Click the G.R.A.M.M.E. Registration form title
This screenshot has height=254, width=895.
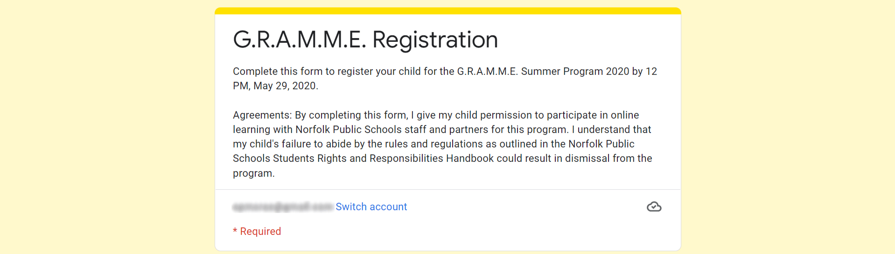tap(365, 39)
